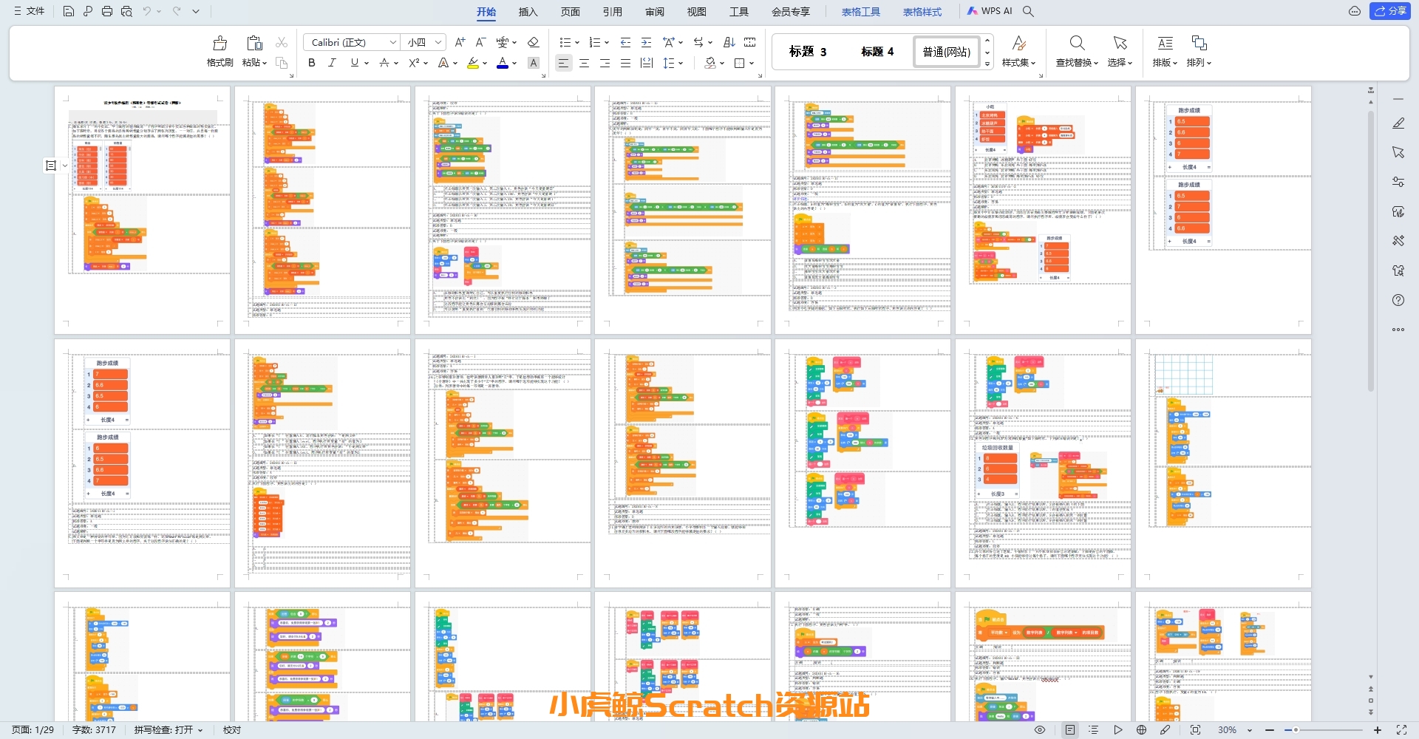Expand underline style dropdown arrow
The image size is (1419, 739).
pos(367,64)
